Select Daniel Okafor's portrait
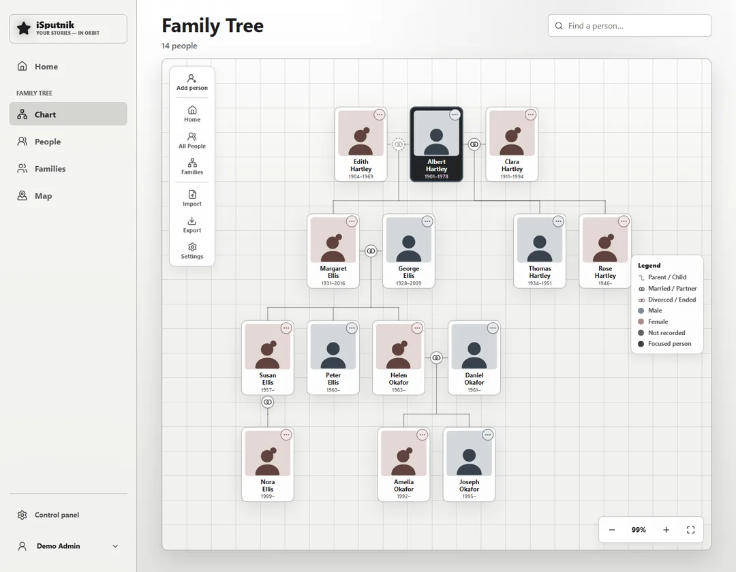This screenshot has height=572, width=736. click(474, 347)
